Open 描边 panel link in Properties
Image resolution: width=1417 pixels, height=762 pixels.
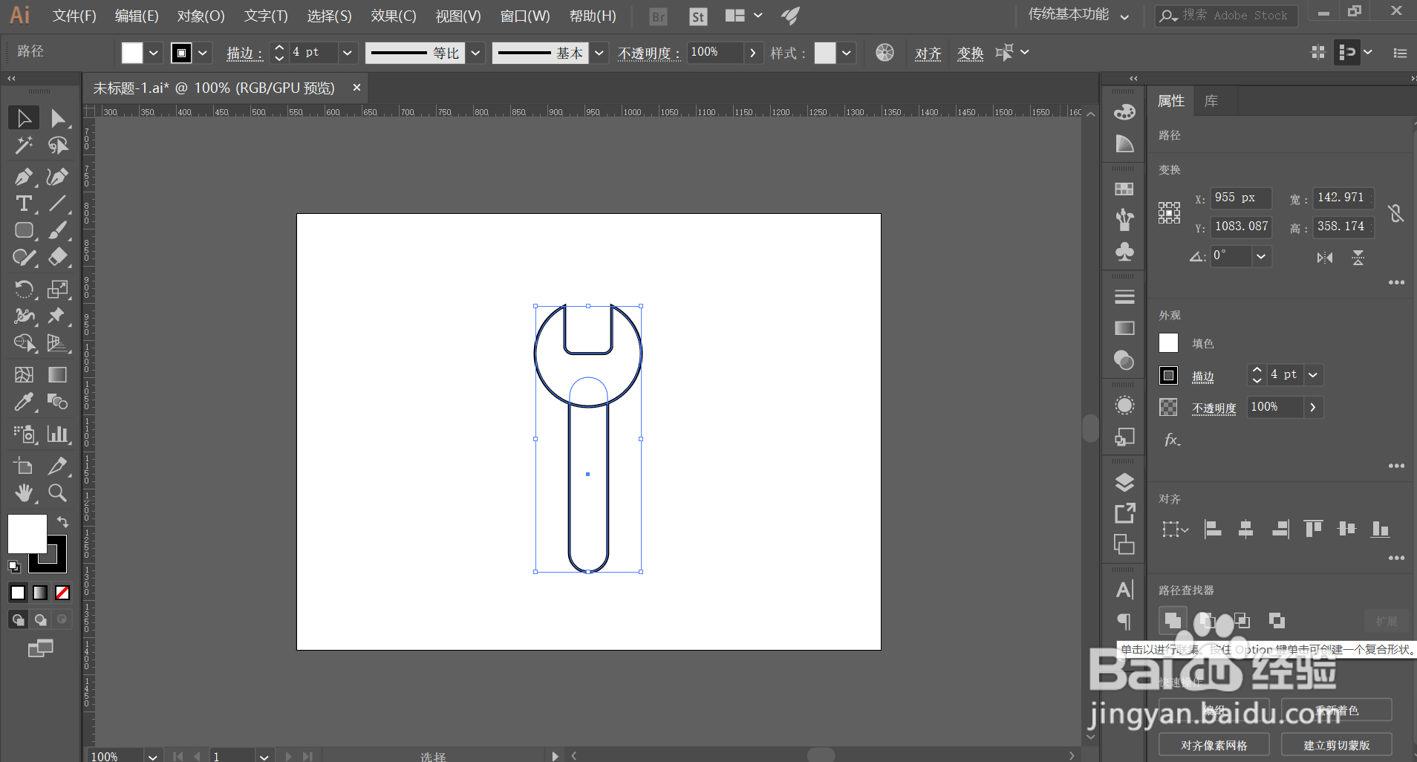1203,377
